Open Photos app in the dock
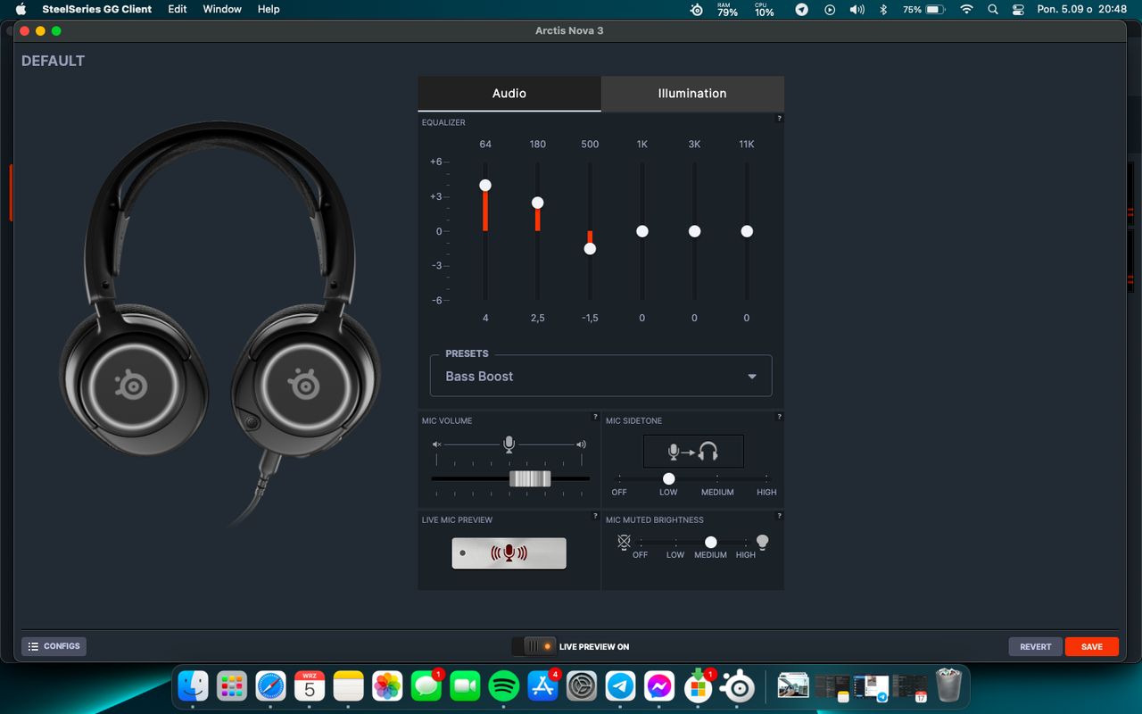 coord(387,686)
